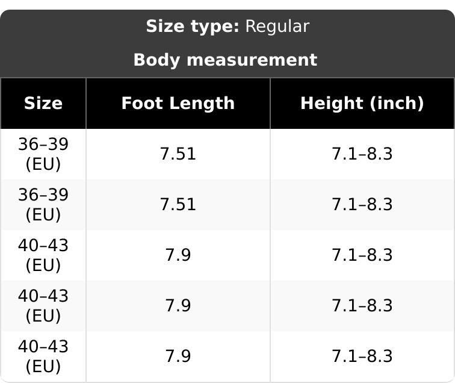
Task: Click the last row's 40–43 (EU) size cell
Action: point(43,357)
